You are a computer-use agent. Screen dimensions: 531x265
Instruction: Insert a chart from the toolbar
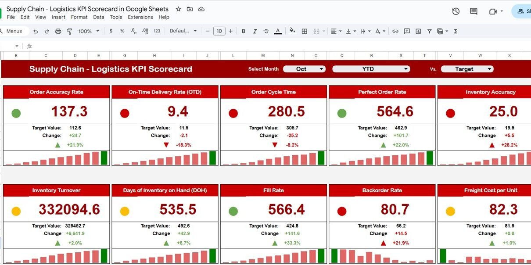click(418, 31)
